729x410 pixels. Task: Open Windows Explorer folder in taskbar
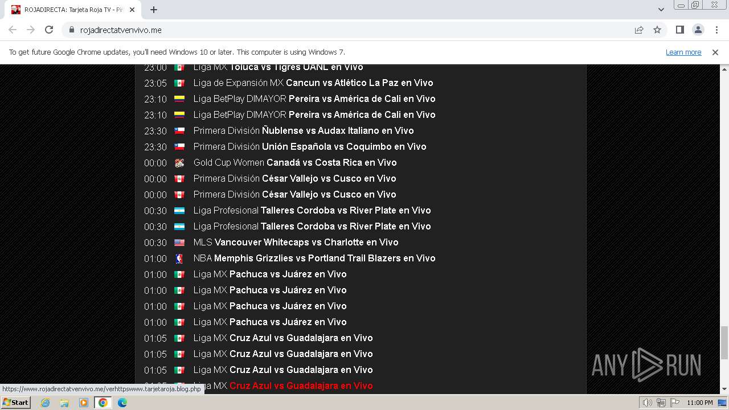pyautogui.click(x=64, y=403)
